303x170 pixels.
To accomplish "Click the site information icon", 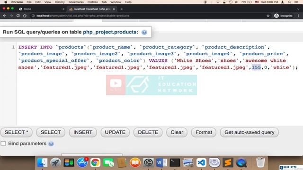I will (x=33, y=16).
